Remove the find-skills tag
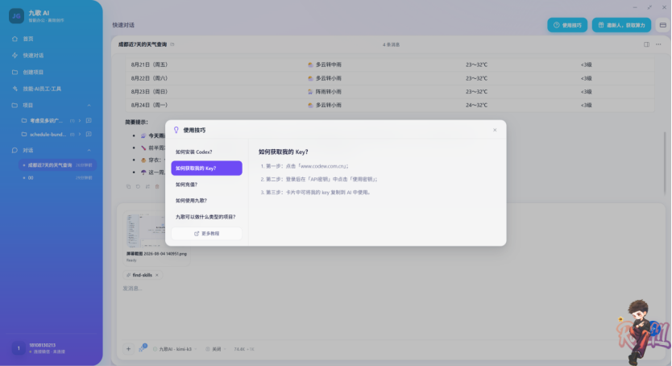 pos(157,275)
